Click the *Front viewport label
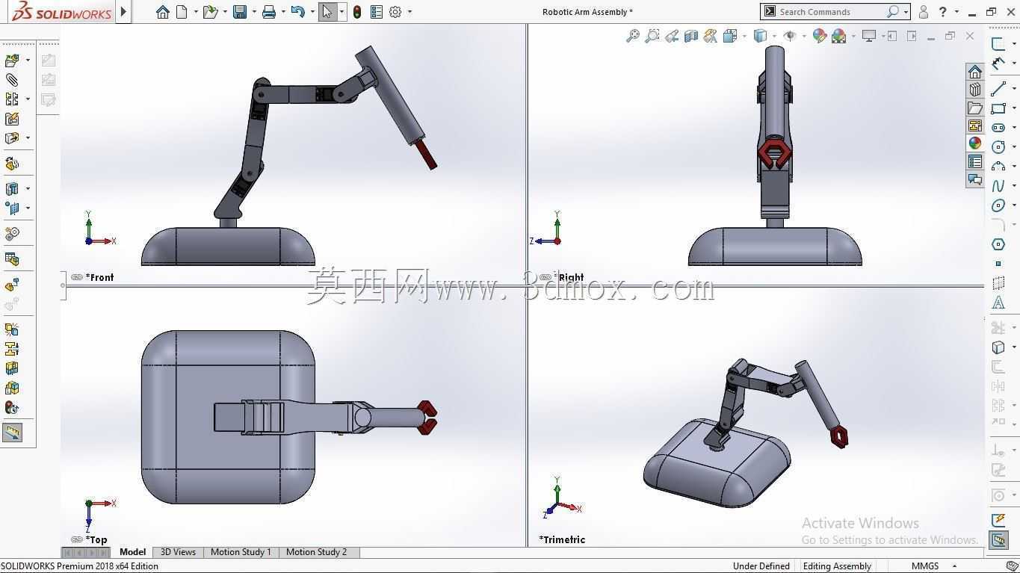Image resolution: width=1020 pixels, height=573 pixels. click(99, 277)
